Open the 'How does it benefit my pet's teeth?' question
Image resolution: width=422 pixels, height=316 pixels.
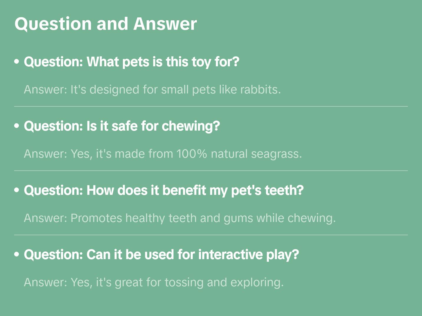point(164,190)
